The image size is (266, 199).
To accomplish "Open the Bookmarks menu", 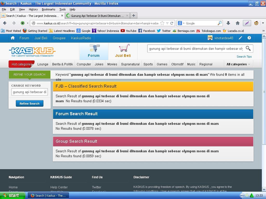I will [x=49, y=9].
